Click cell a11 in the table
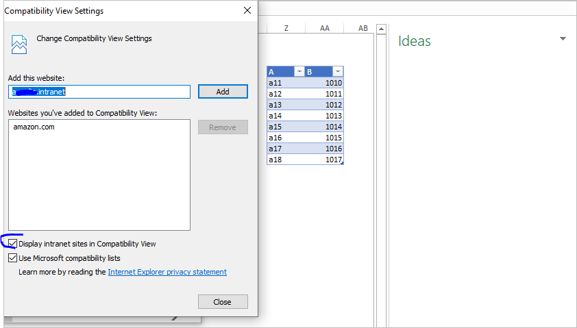This screenshot has width=577, height=328. [286, 83]
